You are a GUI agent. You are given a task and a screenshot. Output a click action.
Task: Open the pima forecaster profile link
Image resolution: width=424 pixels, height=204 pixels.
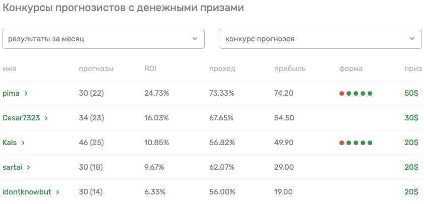11,94
